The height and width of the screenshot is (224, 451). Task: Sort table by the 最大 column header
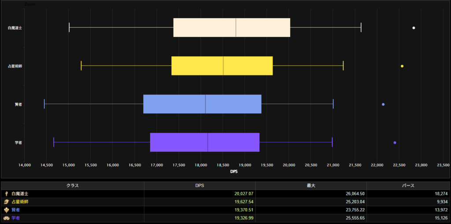[311, 186]
